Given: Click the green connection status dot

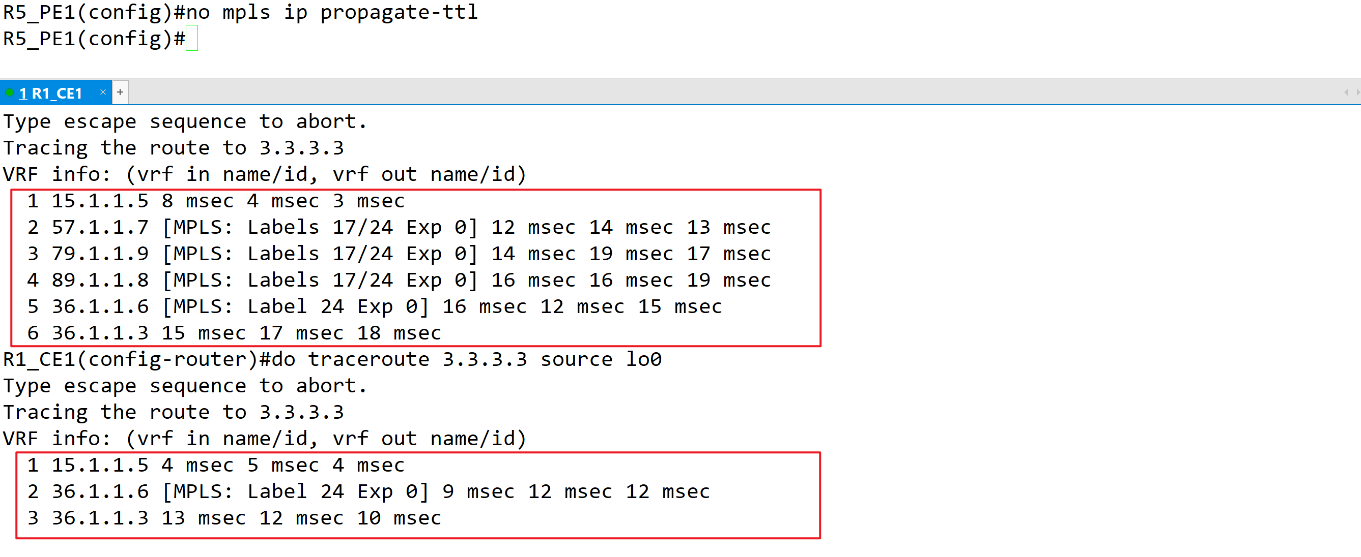Looking at the screenshot, I should (x=10, y=93).
